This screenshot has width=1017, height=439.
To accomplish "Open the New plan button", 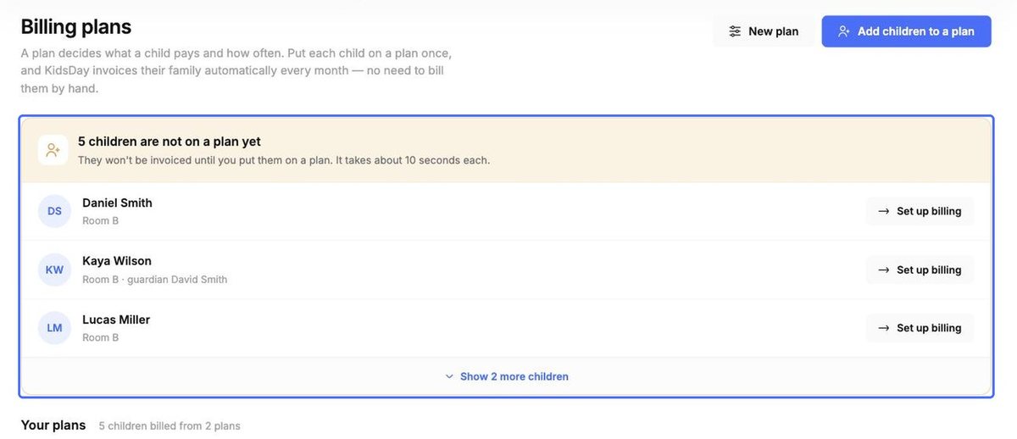I will coord(764,31).
